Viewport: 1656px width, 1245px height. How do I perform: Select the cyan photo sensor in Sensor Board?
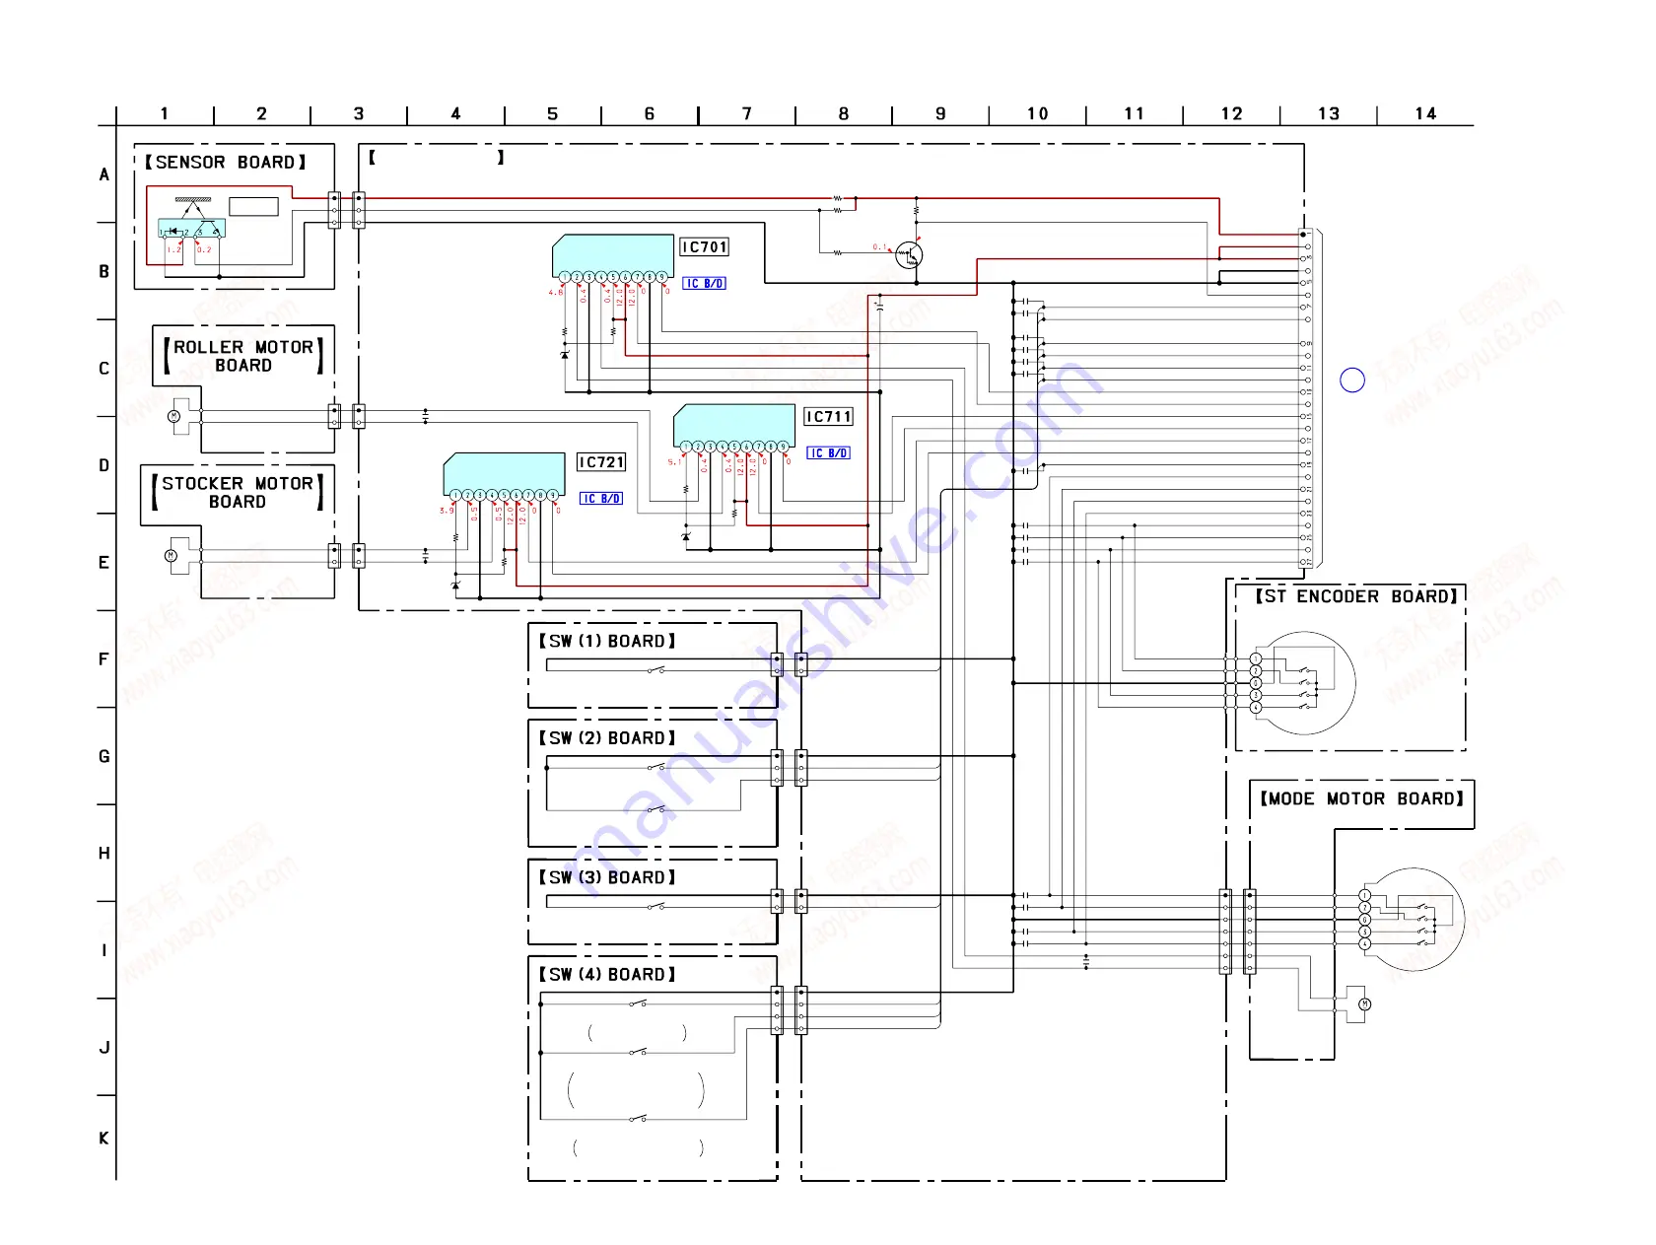pos(191,229)
